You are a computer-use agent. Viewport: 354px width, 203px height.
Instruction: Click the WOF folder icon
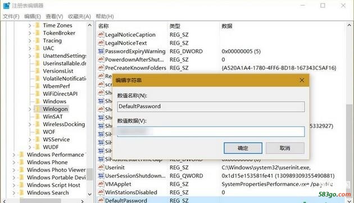click(x=38, y=132)
